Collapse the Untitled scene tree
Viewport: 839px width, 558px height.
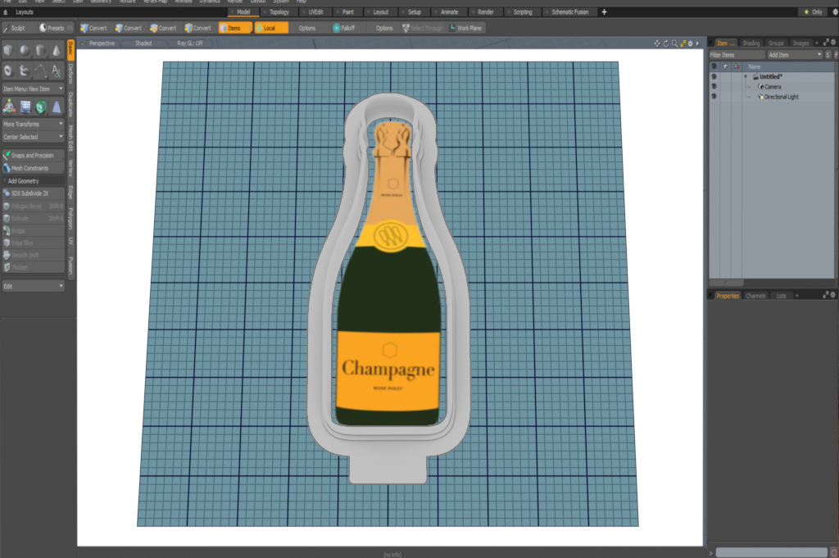(x=746, y=76)
